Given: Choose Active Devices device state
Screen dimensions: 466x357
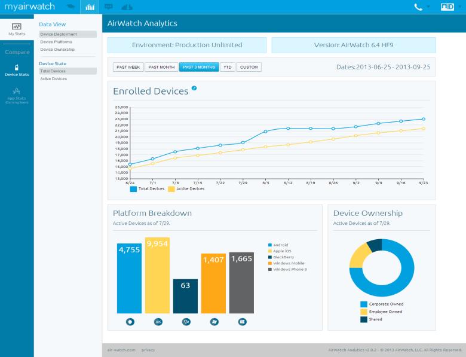Looking at the screenshot, I should click(54, 78).
